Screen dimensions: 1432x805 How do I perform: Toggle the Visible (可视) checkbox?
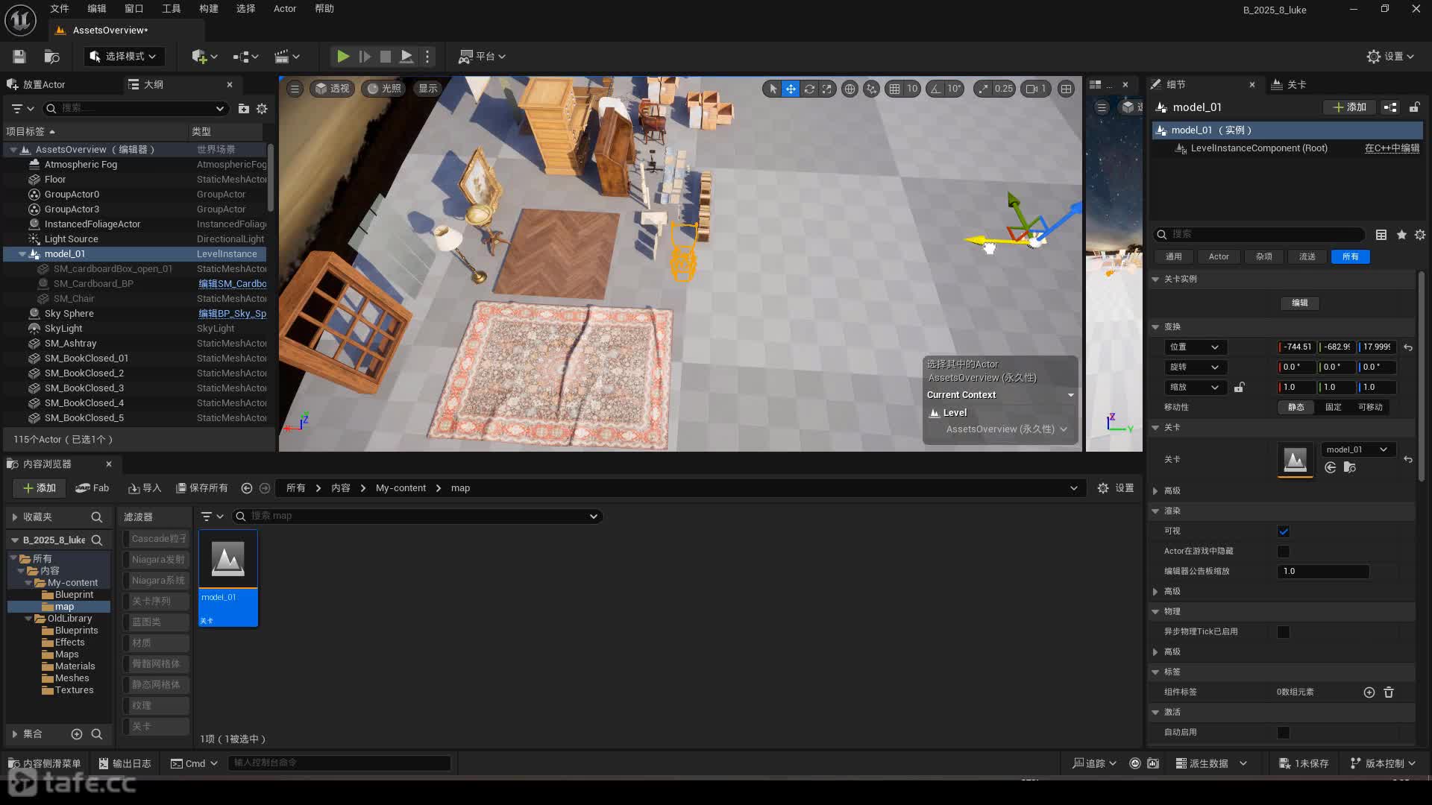point(1284,531)
